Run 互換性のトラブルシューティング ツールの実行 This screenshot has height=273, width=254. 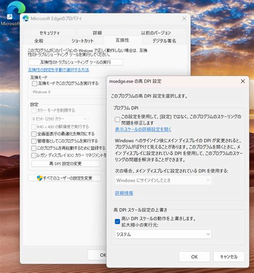[x=76, y=62]
